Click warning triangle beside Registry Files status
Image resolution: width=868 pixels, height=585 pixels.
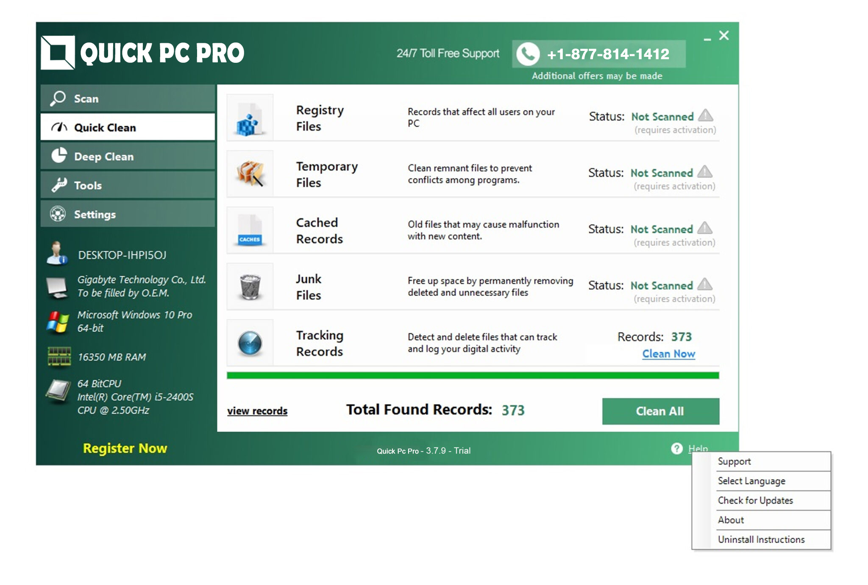(x=706, y=115)
